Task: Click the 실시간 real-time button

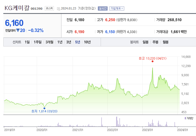Action: [x=103, y=8]
